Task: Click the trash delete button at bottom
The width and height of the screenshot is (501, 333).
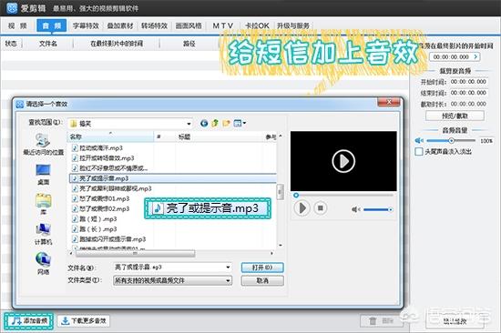Action: click(382, 321)
